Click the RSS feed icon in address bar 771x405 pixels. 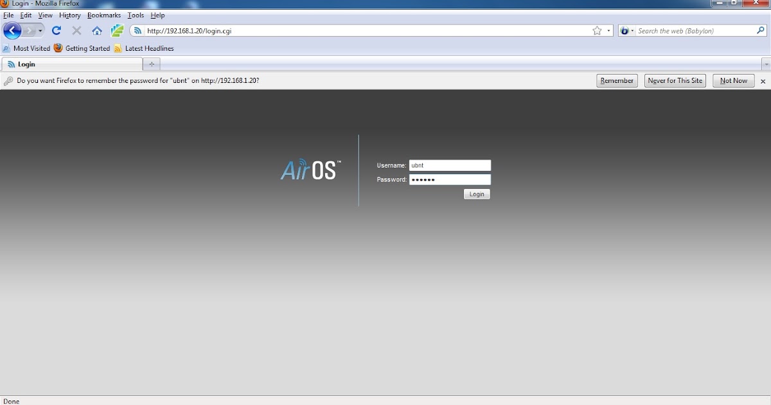[x=137, y=30]
